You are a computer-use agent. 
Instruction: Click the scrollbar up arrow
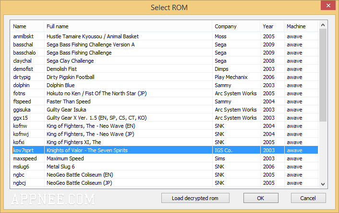(x=323, y=25)
